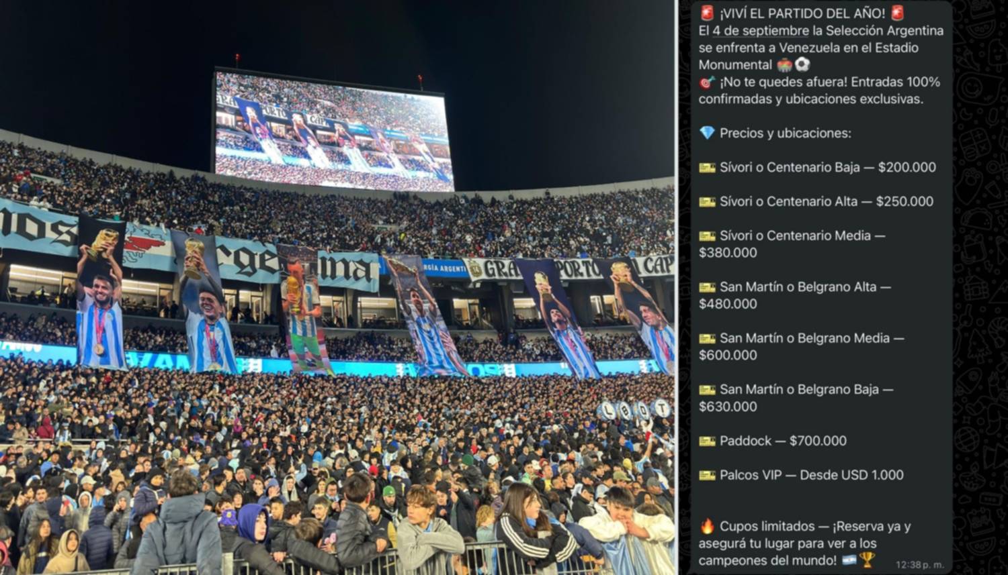Click the diamond emoji beside Precios y ubicaciones
Screen dimensions: 1008x575
(707, 133)
